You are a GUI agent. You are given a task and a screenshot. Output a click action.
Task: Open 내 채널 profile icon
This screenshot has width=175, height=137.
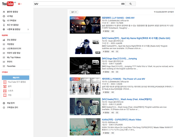coord(4,16)
